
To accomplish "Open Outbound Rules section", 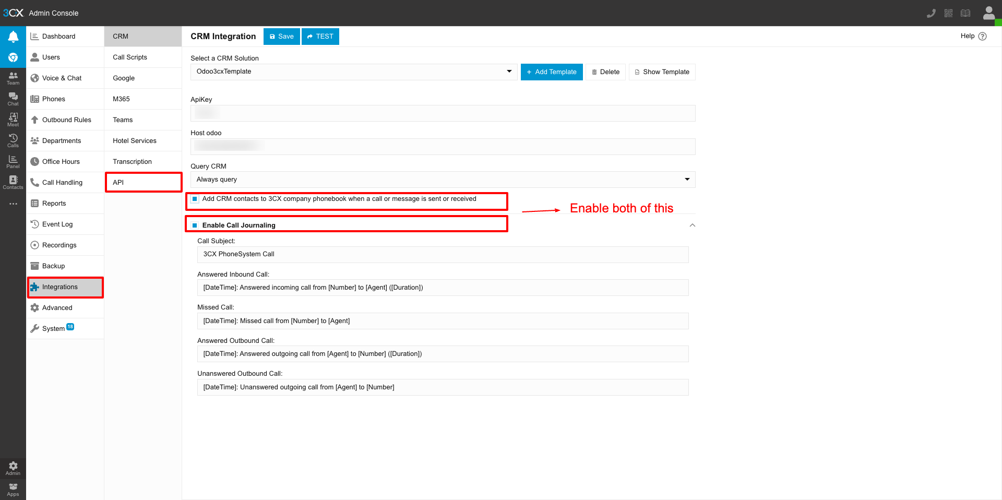I will click(x=65, y=120).
